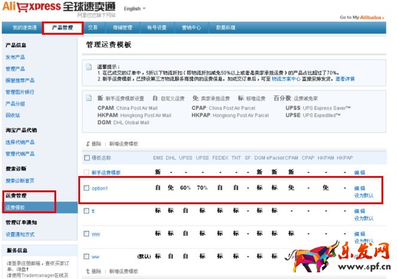This screenshot has height=279, width=397.
Task: Toggle checkbox for yyy template
Action: (86, 233)
